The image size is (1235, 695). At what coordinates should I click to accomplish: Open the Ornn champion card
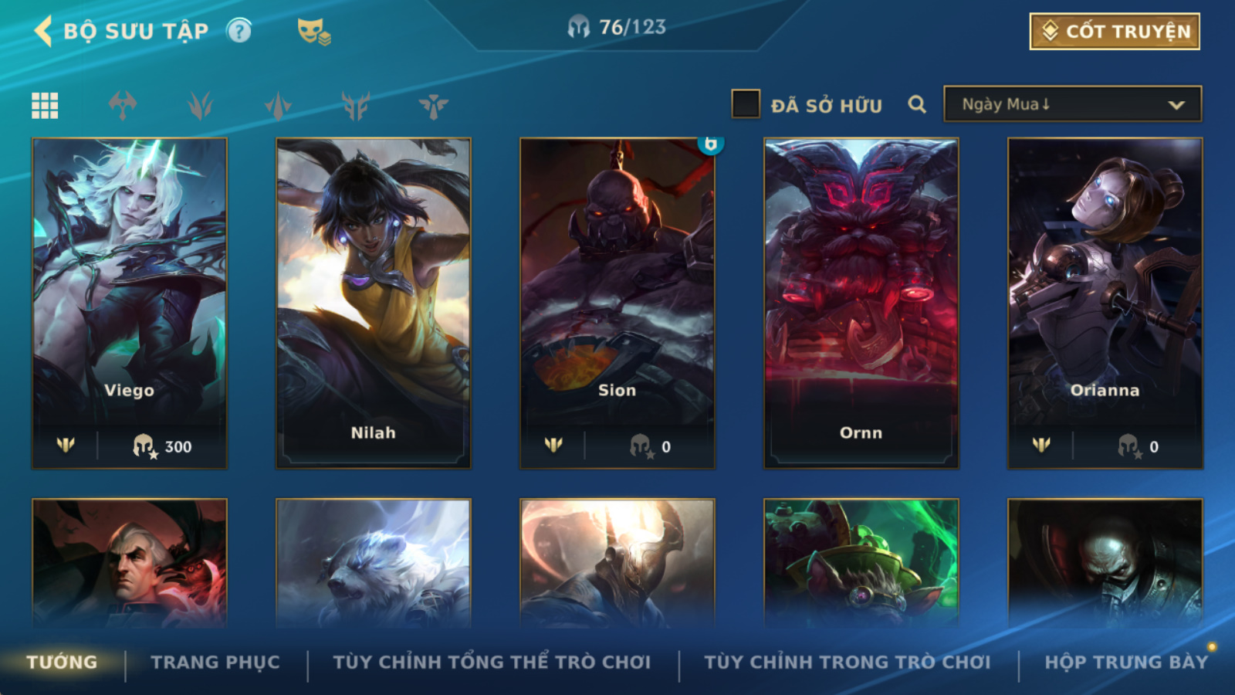(861, 303)
